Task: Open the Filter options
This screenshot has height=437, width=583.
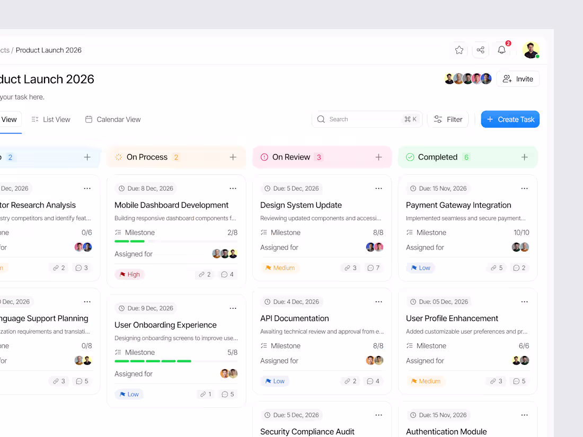Action: (x=448, y=119)
